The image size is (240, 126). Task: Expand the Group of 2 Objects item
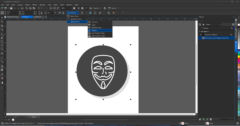(x=201, y=35)
